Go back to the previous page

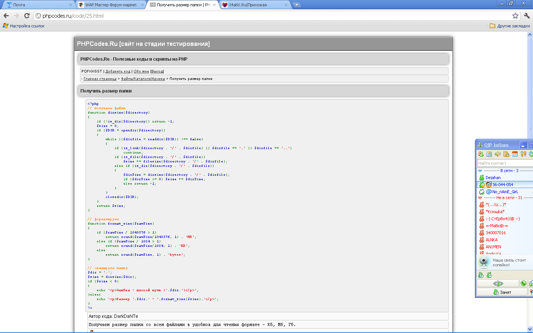click(x=6, y=16)
